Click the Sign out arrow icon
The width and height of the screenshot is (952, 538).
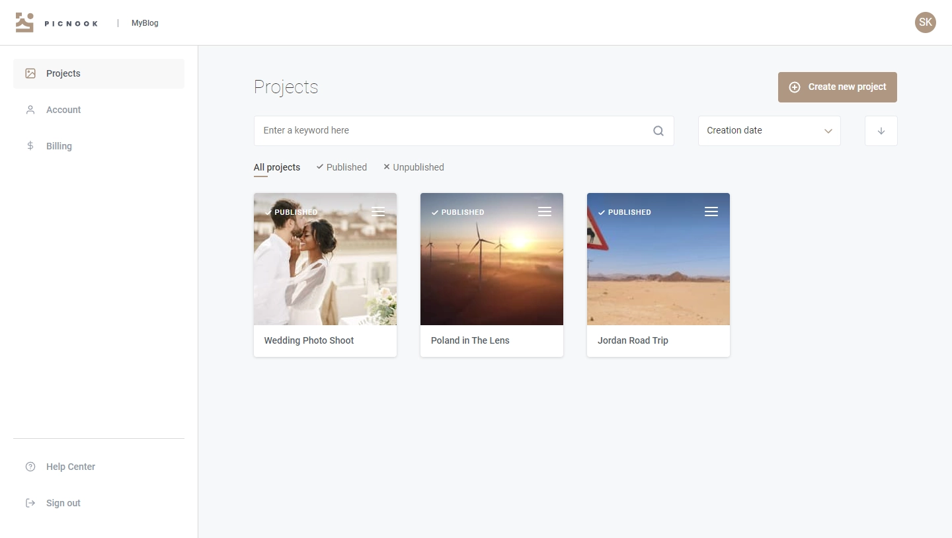pos(30,503)
